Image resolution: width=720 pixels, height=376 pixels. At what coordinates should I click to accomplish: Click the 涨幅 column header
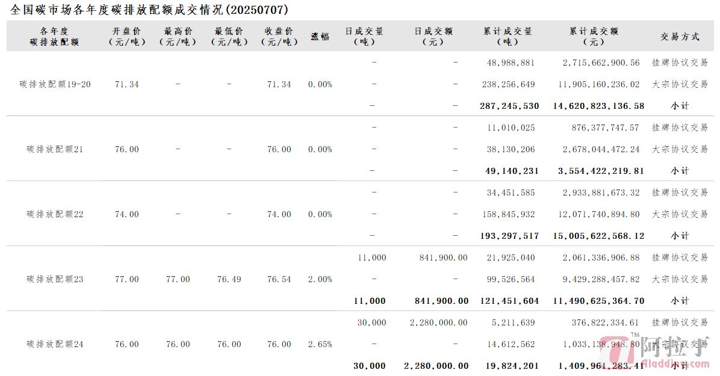pos(320,37)
